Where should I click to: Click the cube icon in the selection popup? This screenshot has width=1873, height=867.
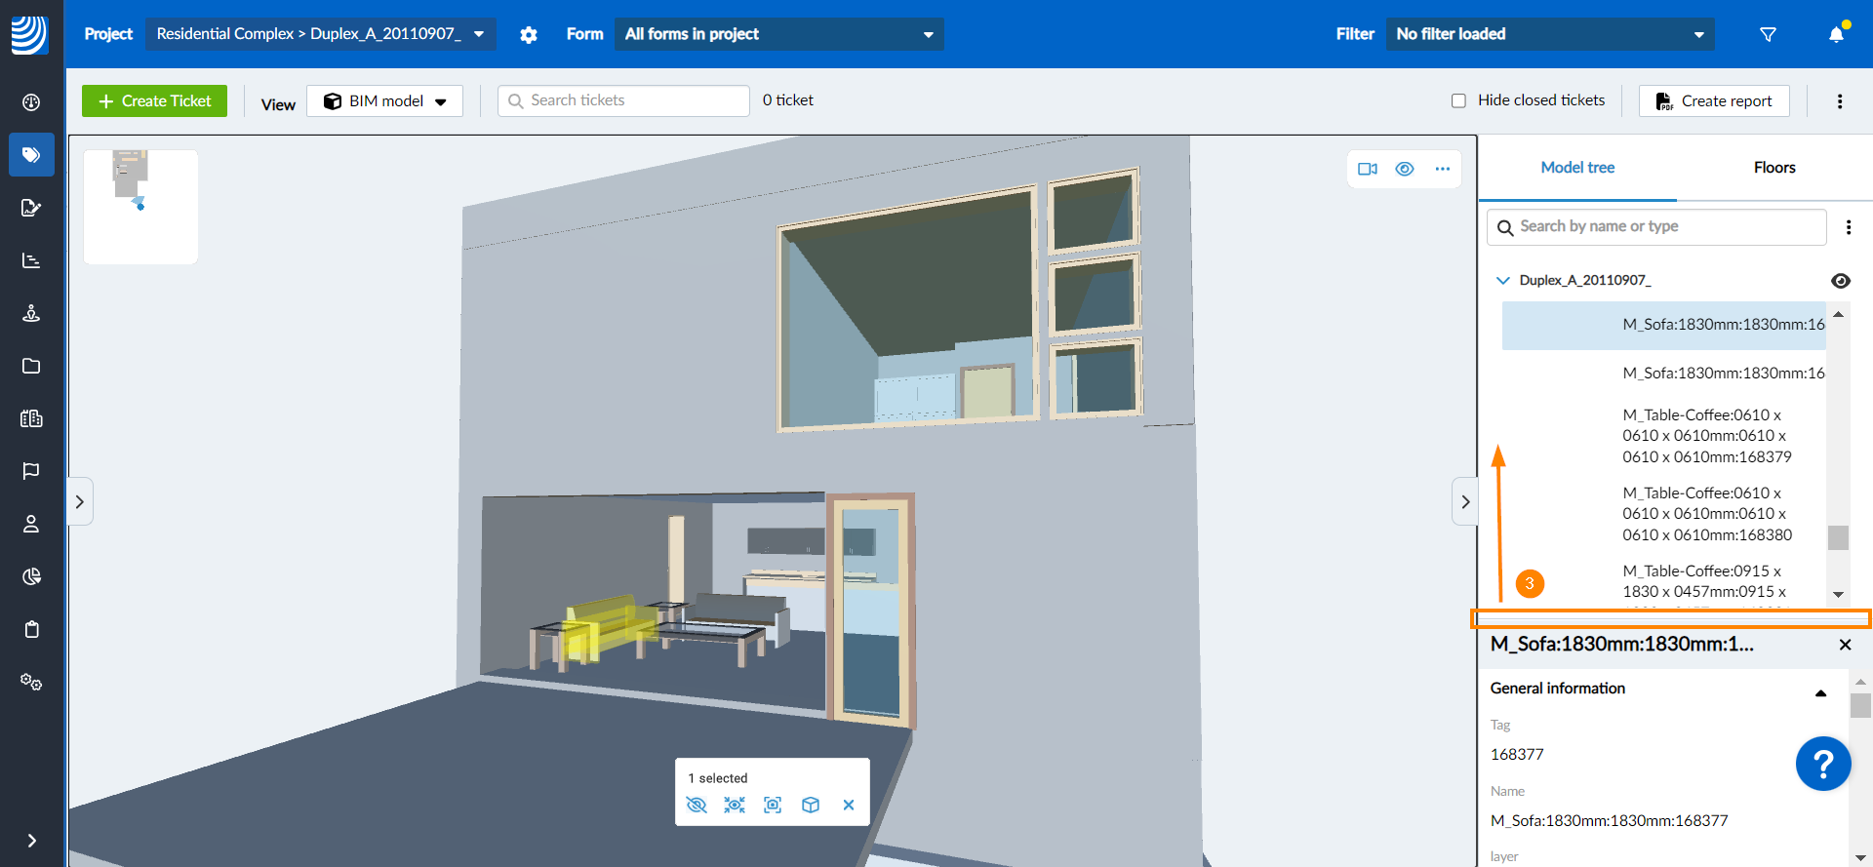pyautogui.click(x=811, y=805)
